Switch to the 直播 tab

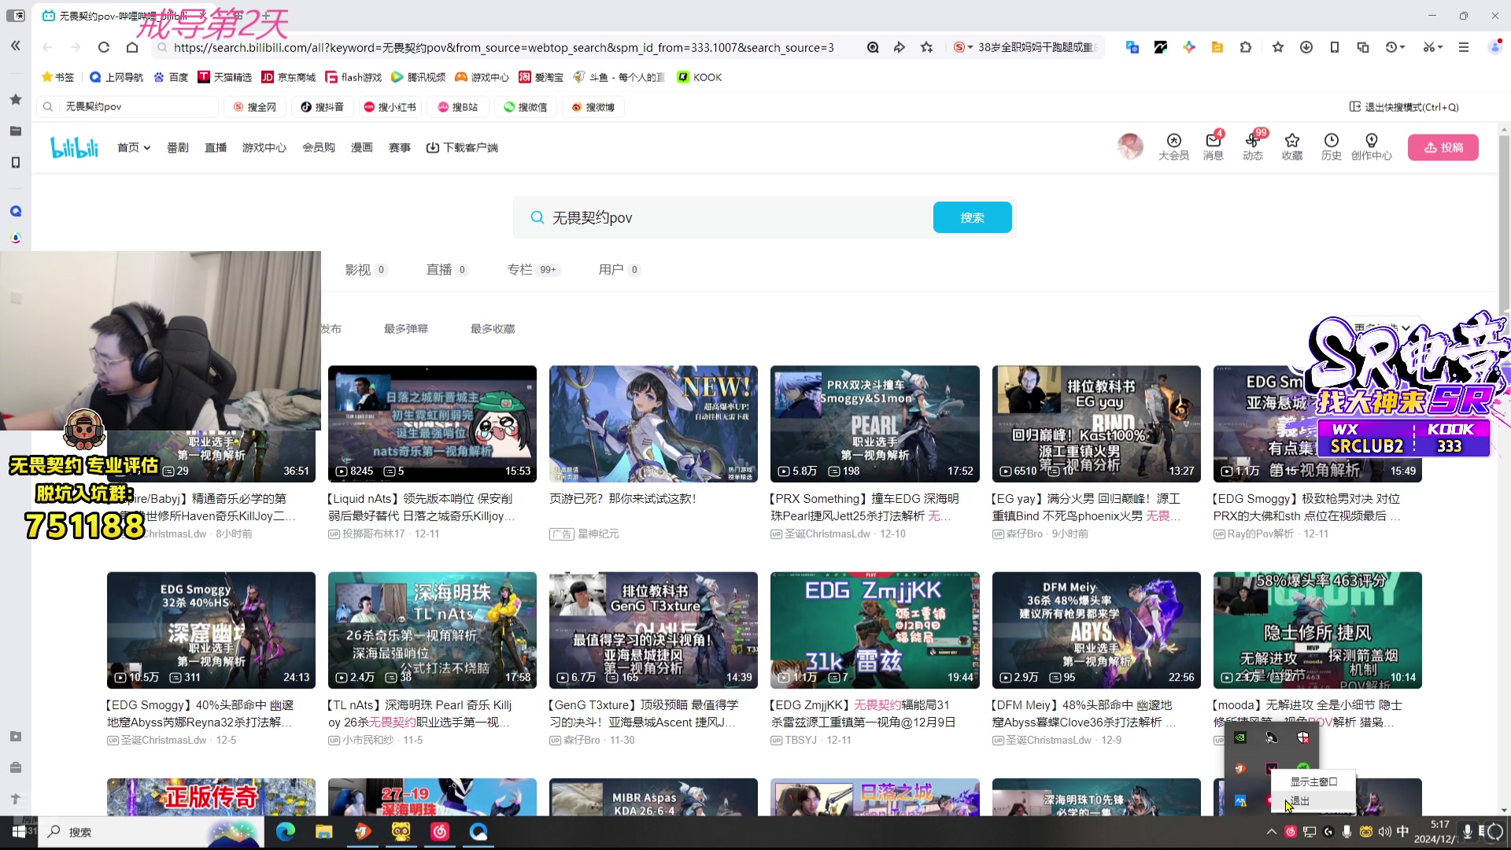(447, 270)
